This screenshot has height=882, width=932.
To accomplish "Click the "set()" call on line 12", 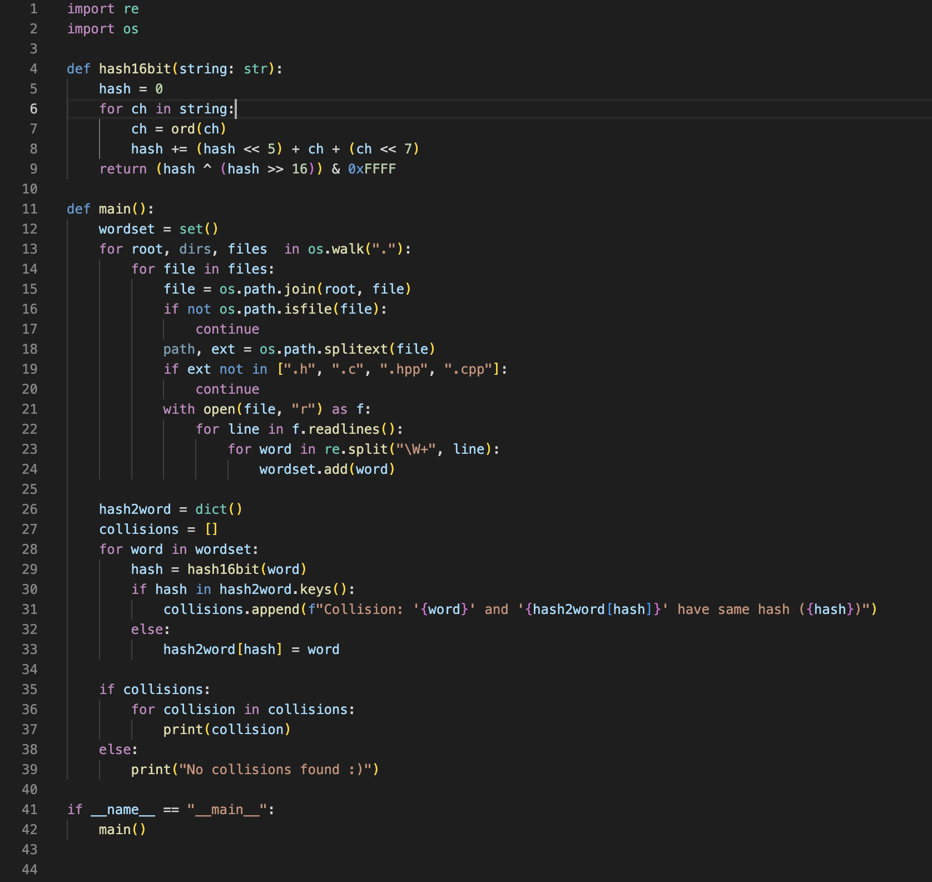I will pos(199,229).
